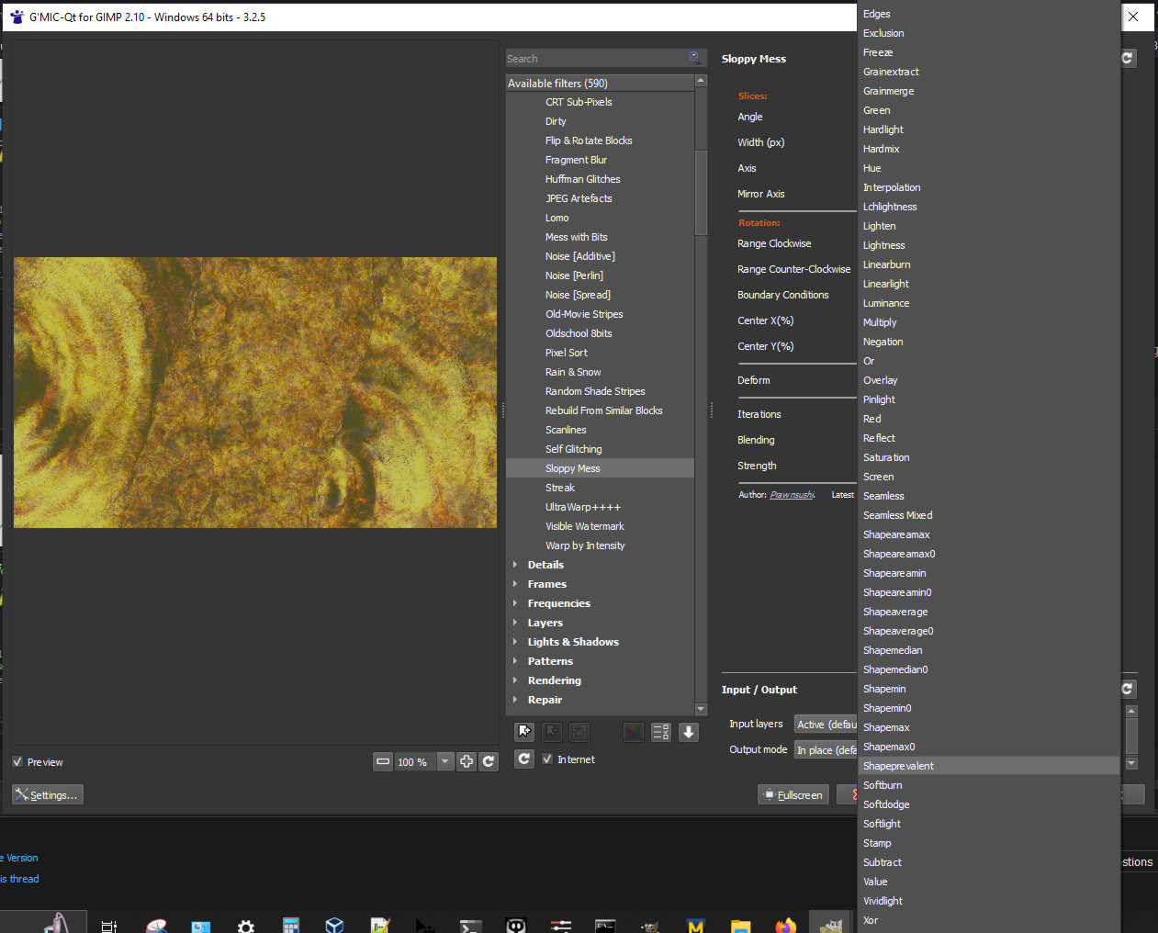This screenshot has height=933, width=1158.
Task: Click the random colors wheel icon
Action: 634,732
